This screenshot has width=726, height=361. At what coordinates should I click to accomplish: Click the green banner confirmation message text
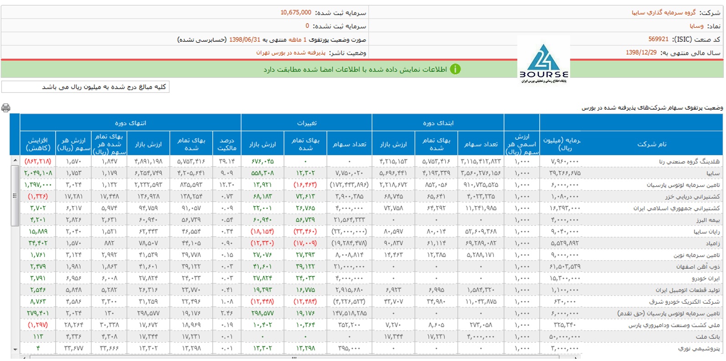(355, 69)
